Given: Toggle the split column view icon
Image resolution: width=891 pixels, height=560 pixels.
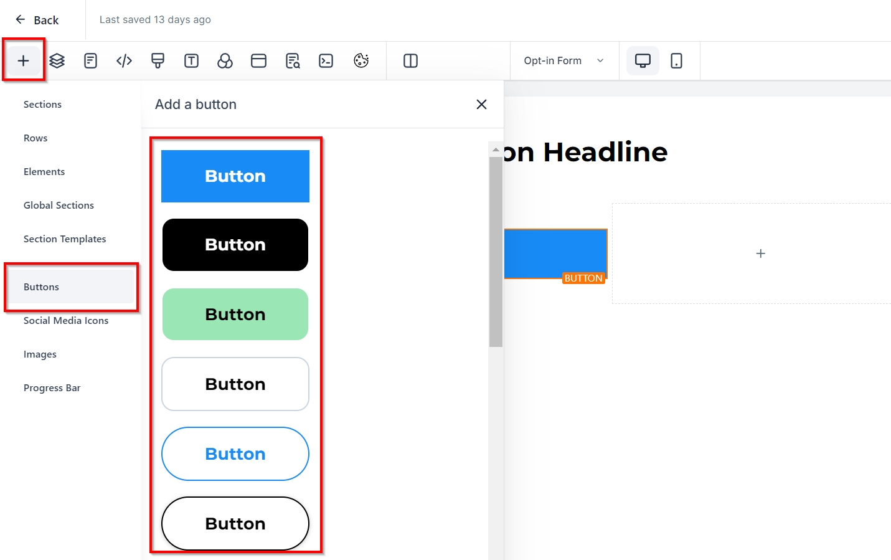Looking at the screenshot, I should coord(410,60).
